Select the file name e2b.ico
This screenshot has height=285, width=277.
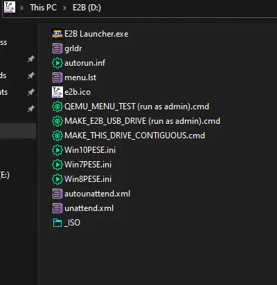(78, 92)
